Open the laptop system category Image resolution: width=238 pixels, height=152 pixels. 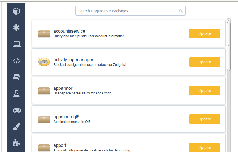17,44
